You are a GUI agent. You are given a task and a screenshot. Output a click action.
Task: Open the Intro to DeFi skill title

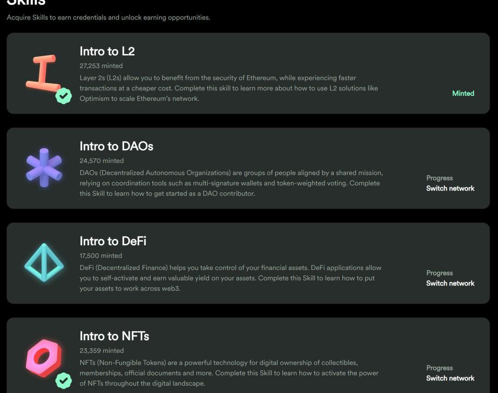[113, 241]
